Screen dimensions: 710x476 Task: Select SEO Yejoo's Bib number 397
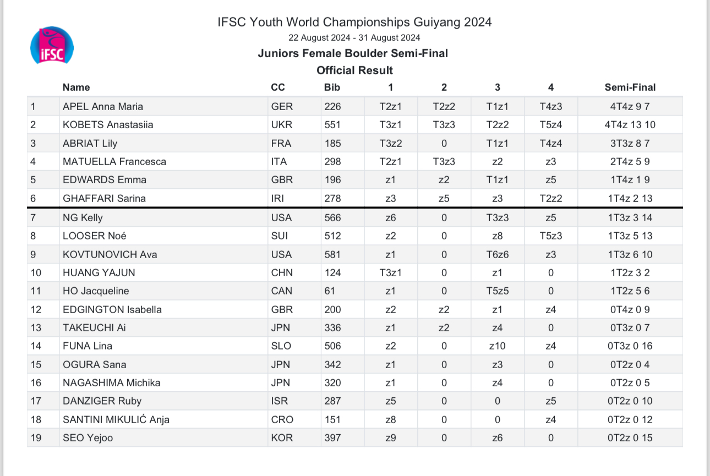[x=332, y=438]
